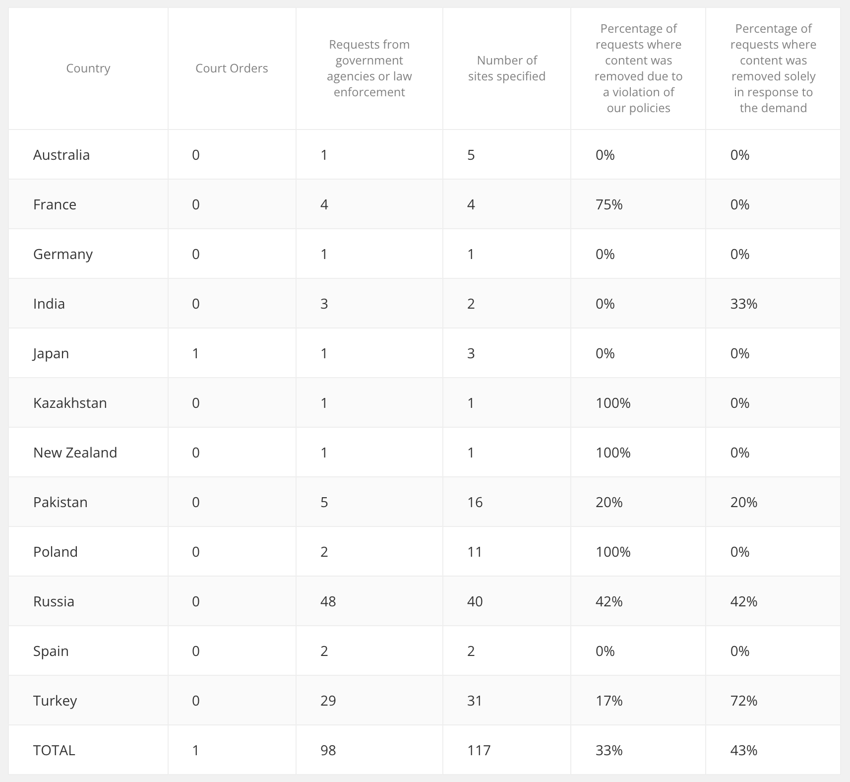The width and height of the screenshot is (850, 782).
Task: Click the Kazakhstan country cell
Action: (x=70, y=403)
